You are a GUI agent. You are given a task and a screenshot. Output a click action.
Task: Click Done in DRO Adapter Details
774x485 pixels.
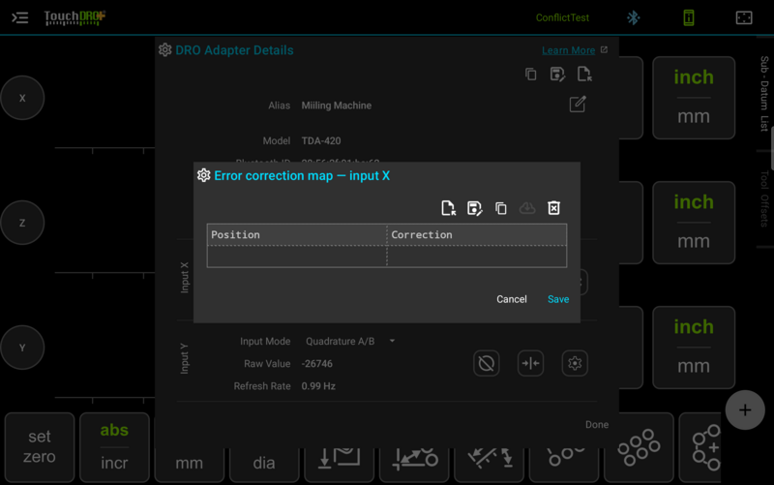pos(597,425)
